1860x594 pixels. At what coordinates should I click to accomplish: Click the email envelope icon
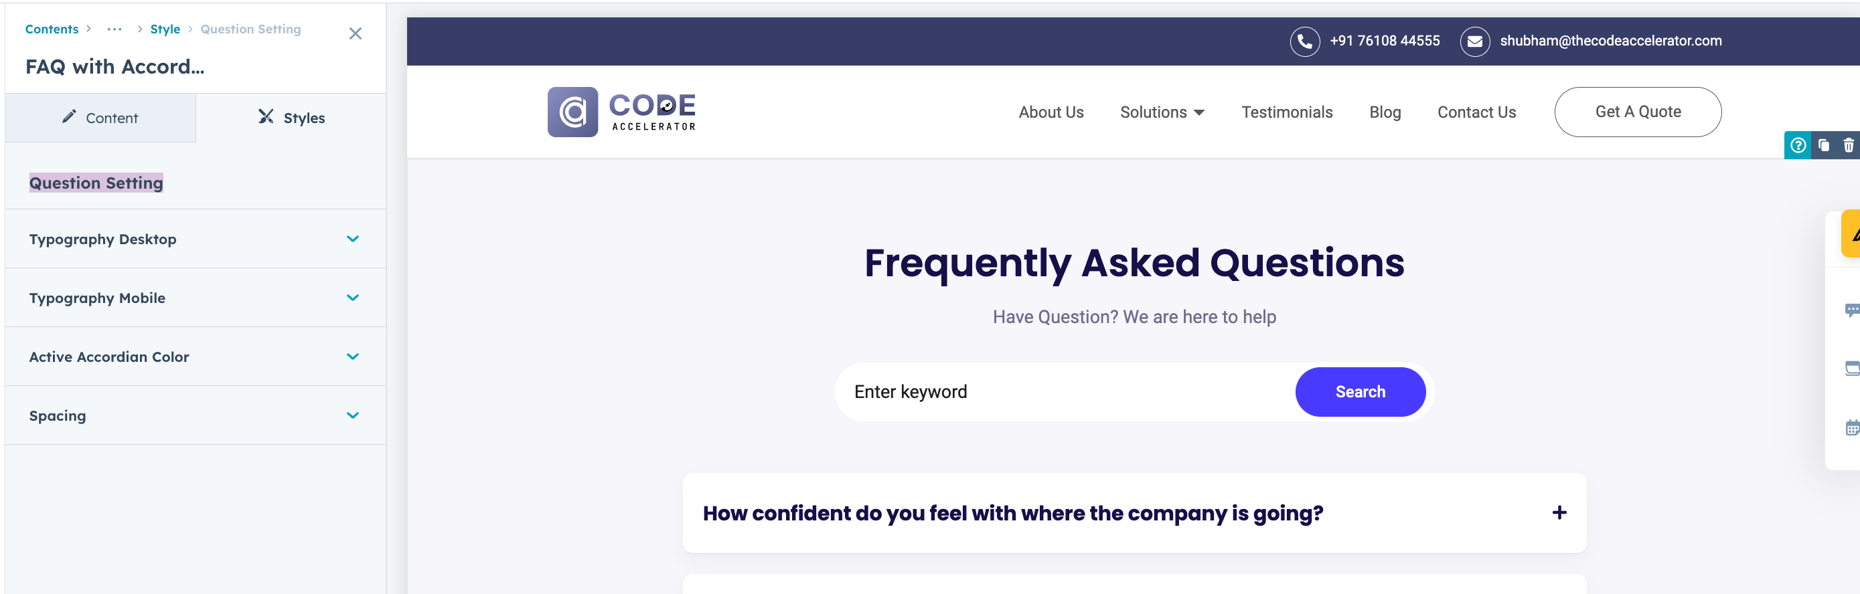pos(1474,42)
